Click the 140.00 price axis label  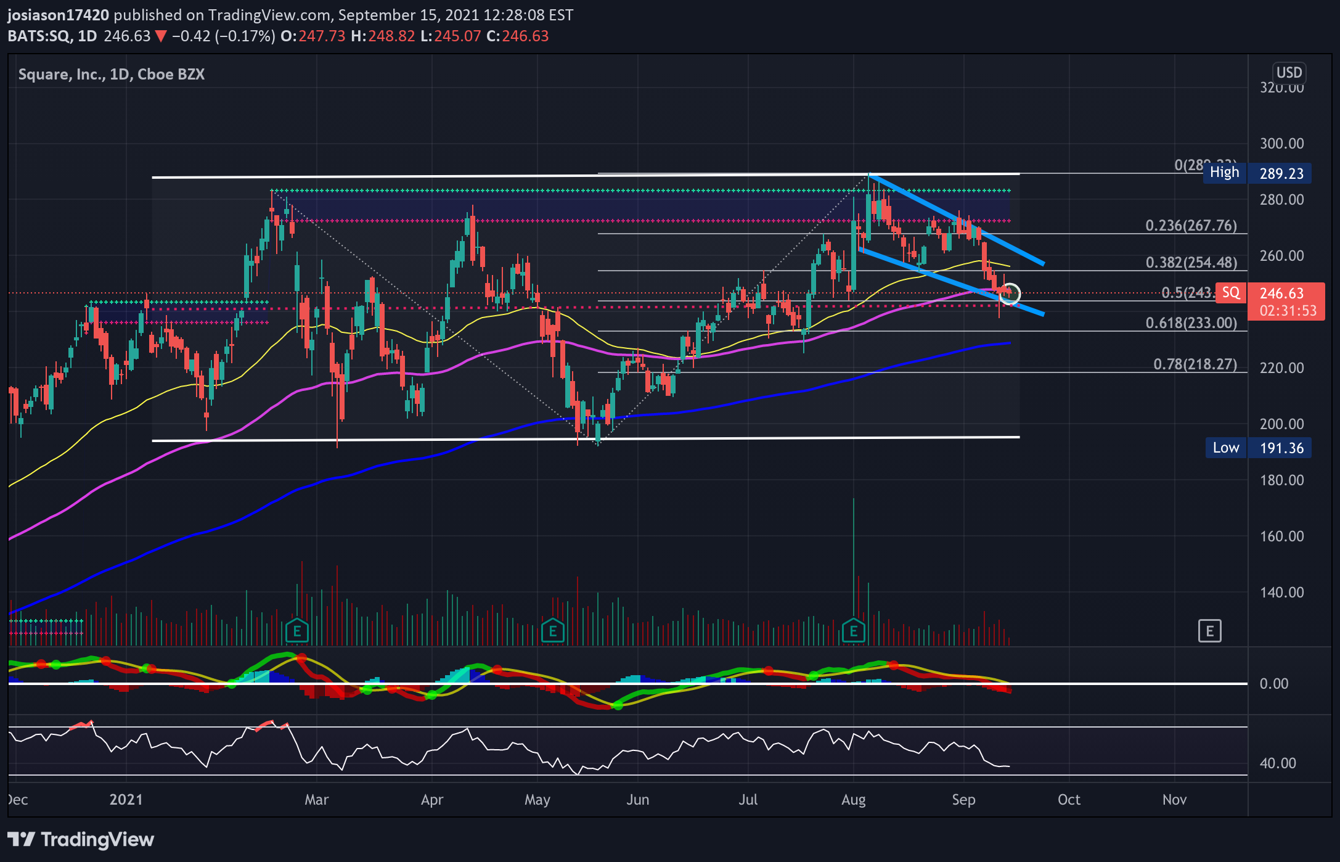(1281, 593)
